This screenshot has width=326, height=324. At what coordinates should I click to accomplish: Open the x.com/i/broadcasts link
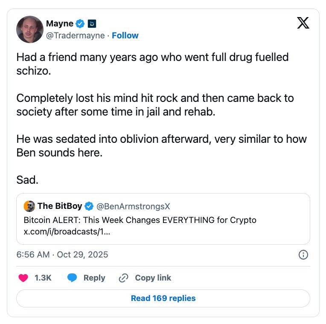pos(67,231)
